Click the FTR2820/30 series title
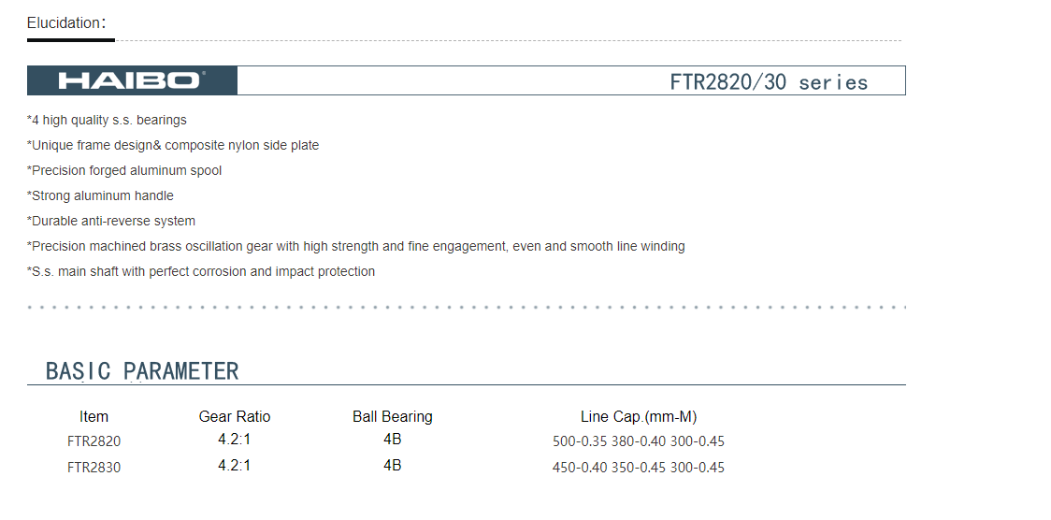Viewport: 1051px width, 520px height. [768, 81]
